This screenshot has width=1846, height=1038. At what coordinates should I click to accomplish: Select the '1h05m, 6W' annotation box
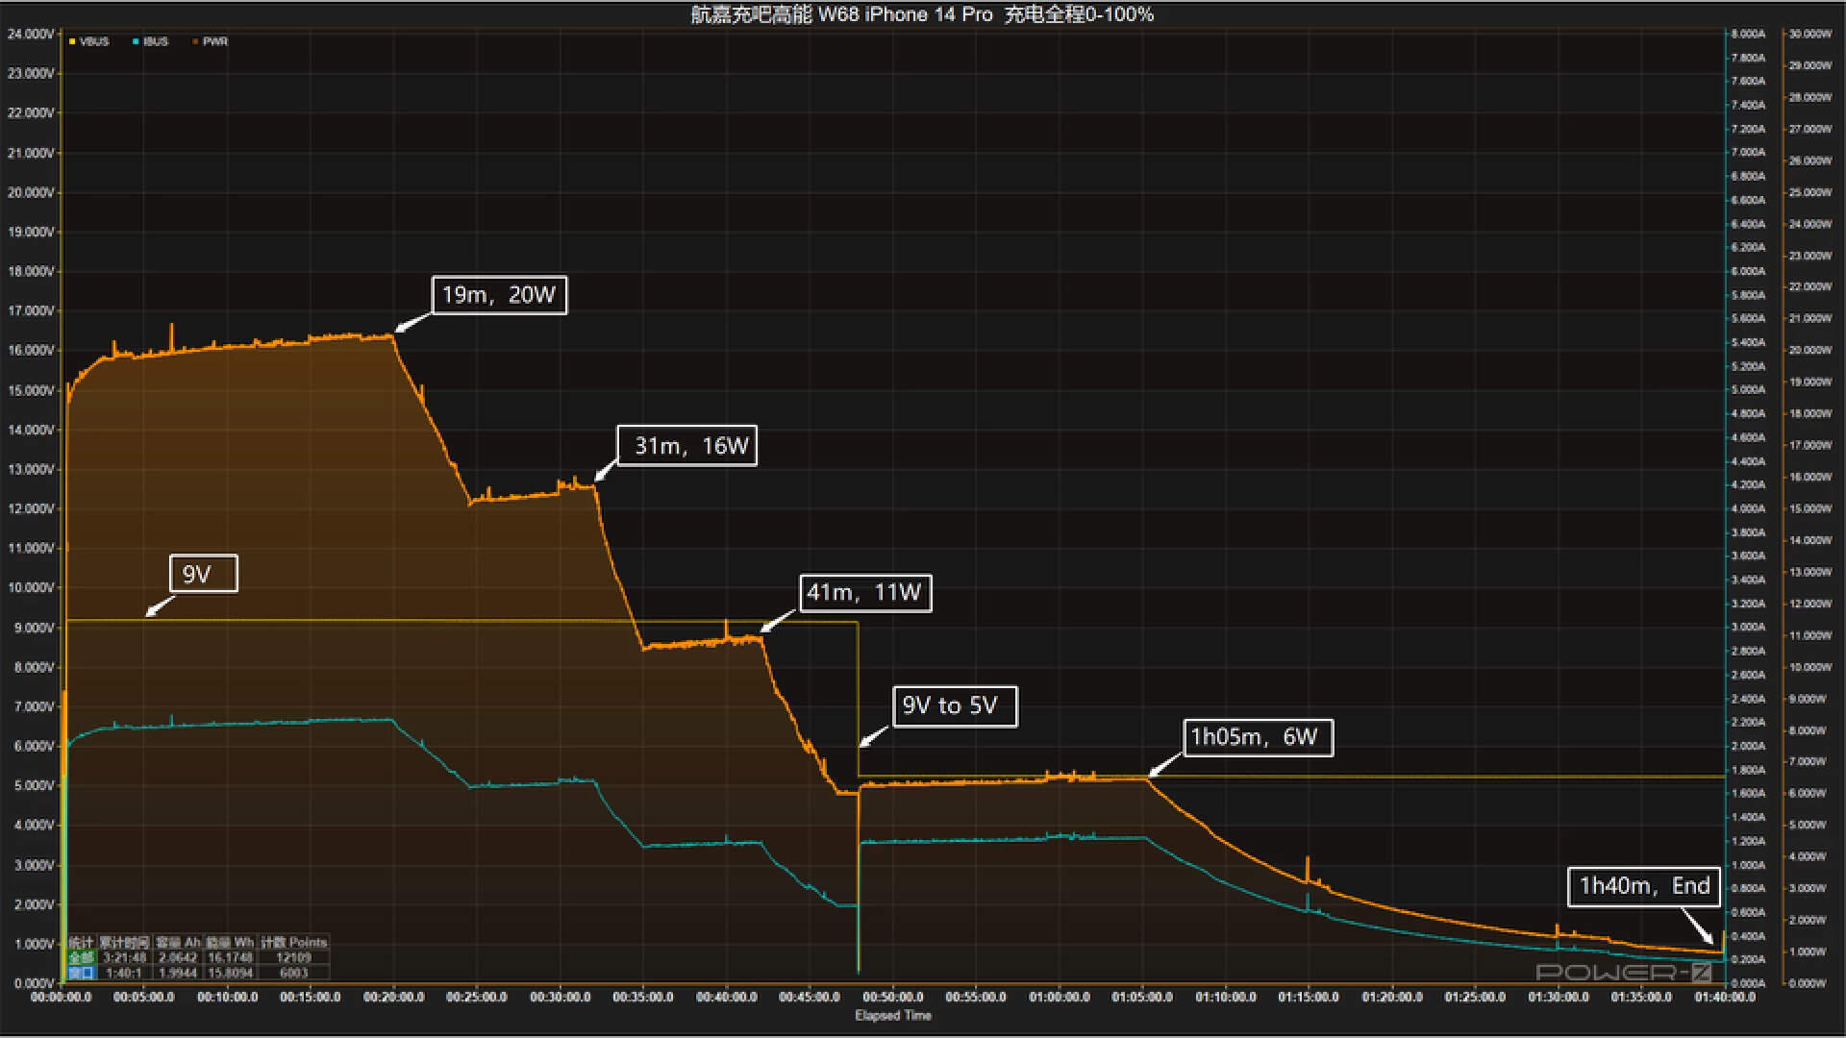pos(1257,737)
